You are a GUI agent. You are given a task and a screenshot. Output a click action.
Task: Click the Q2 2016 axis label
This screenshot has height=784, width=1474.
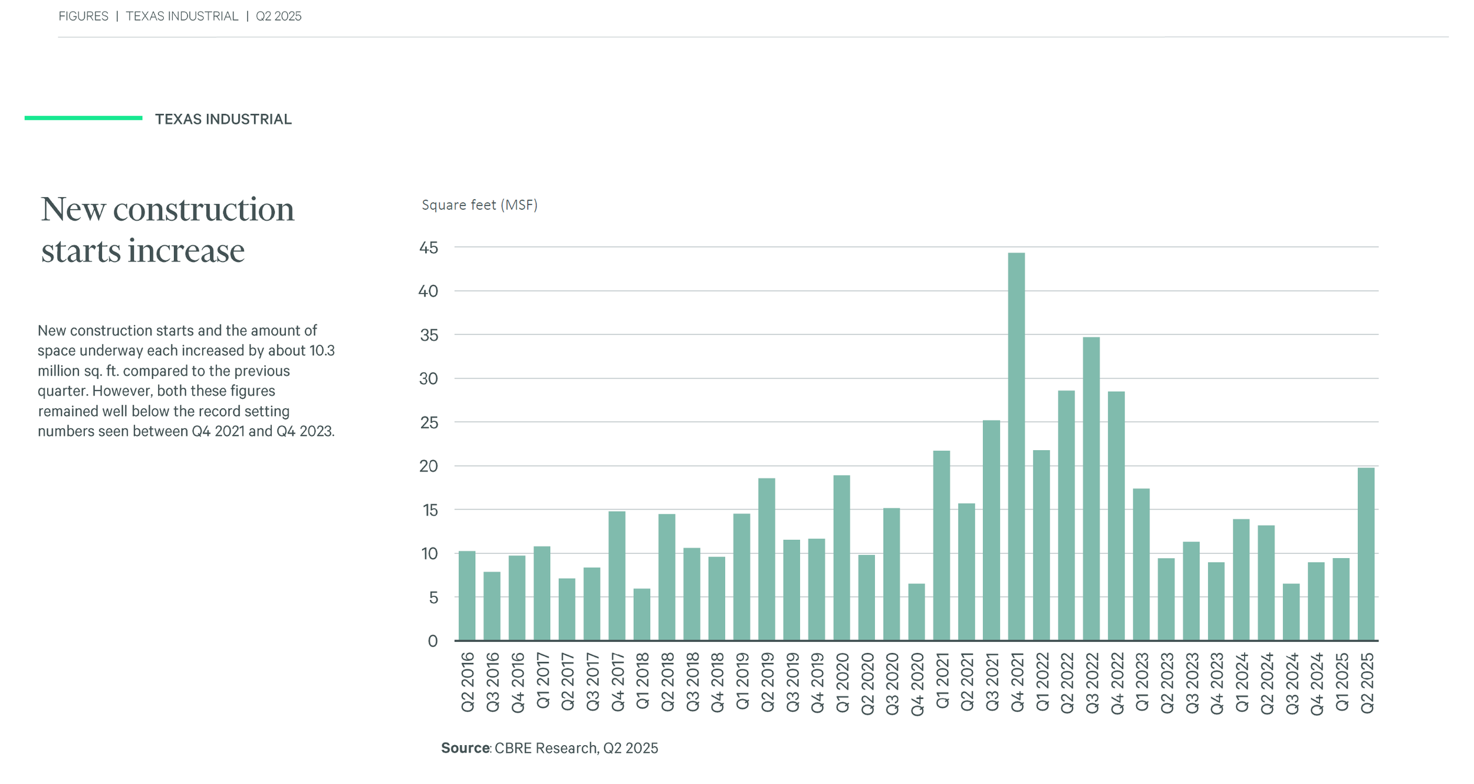(x=468, y=682)
